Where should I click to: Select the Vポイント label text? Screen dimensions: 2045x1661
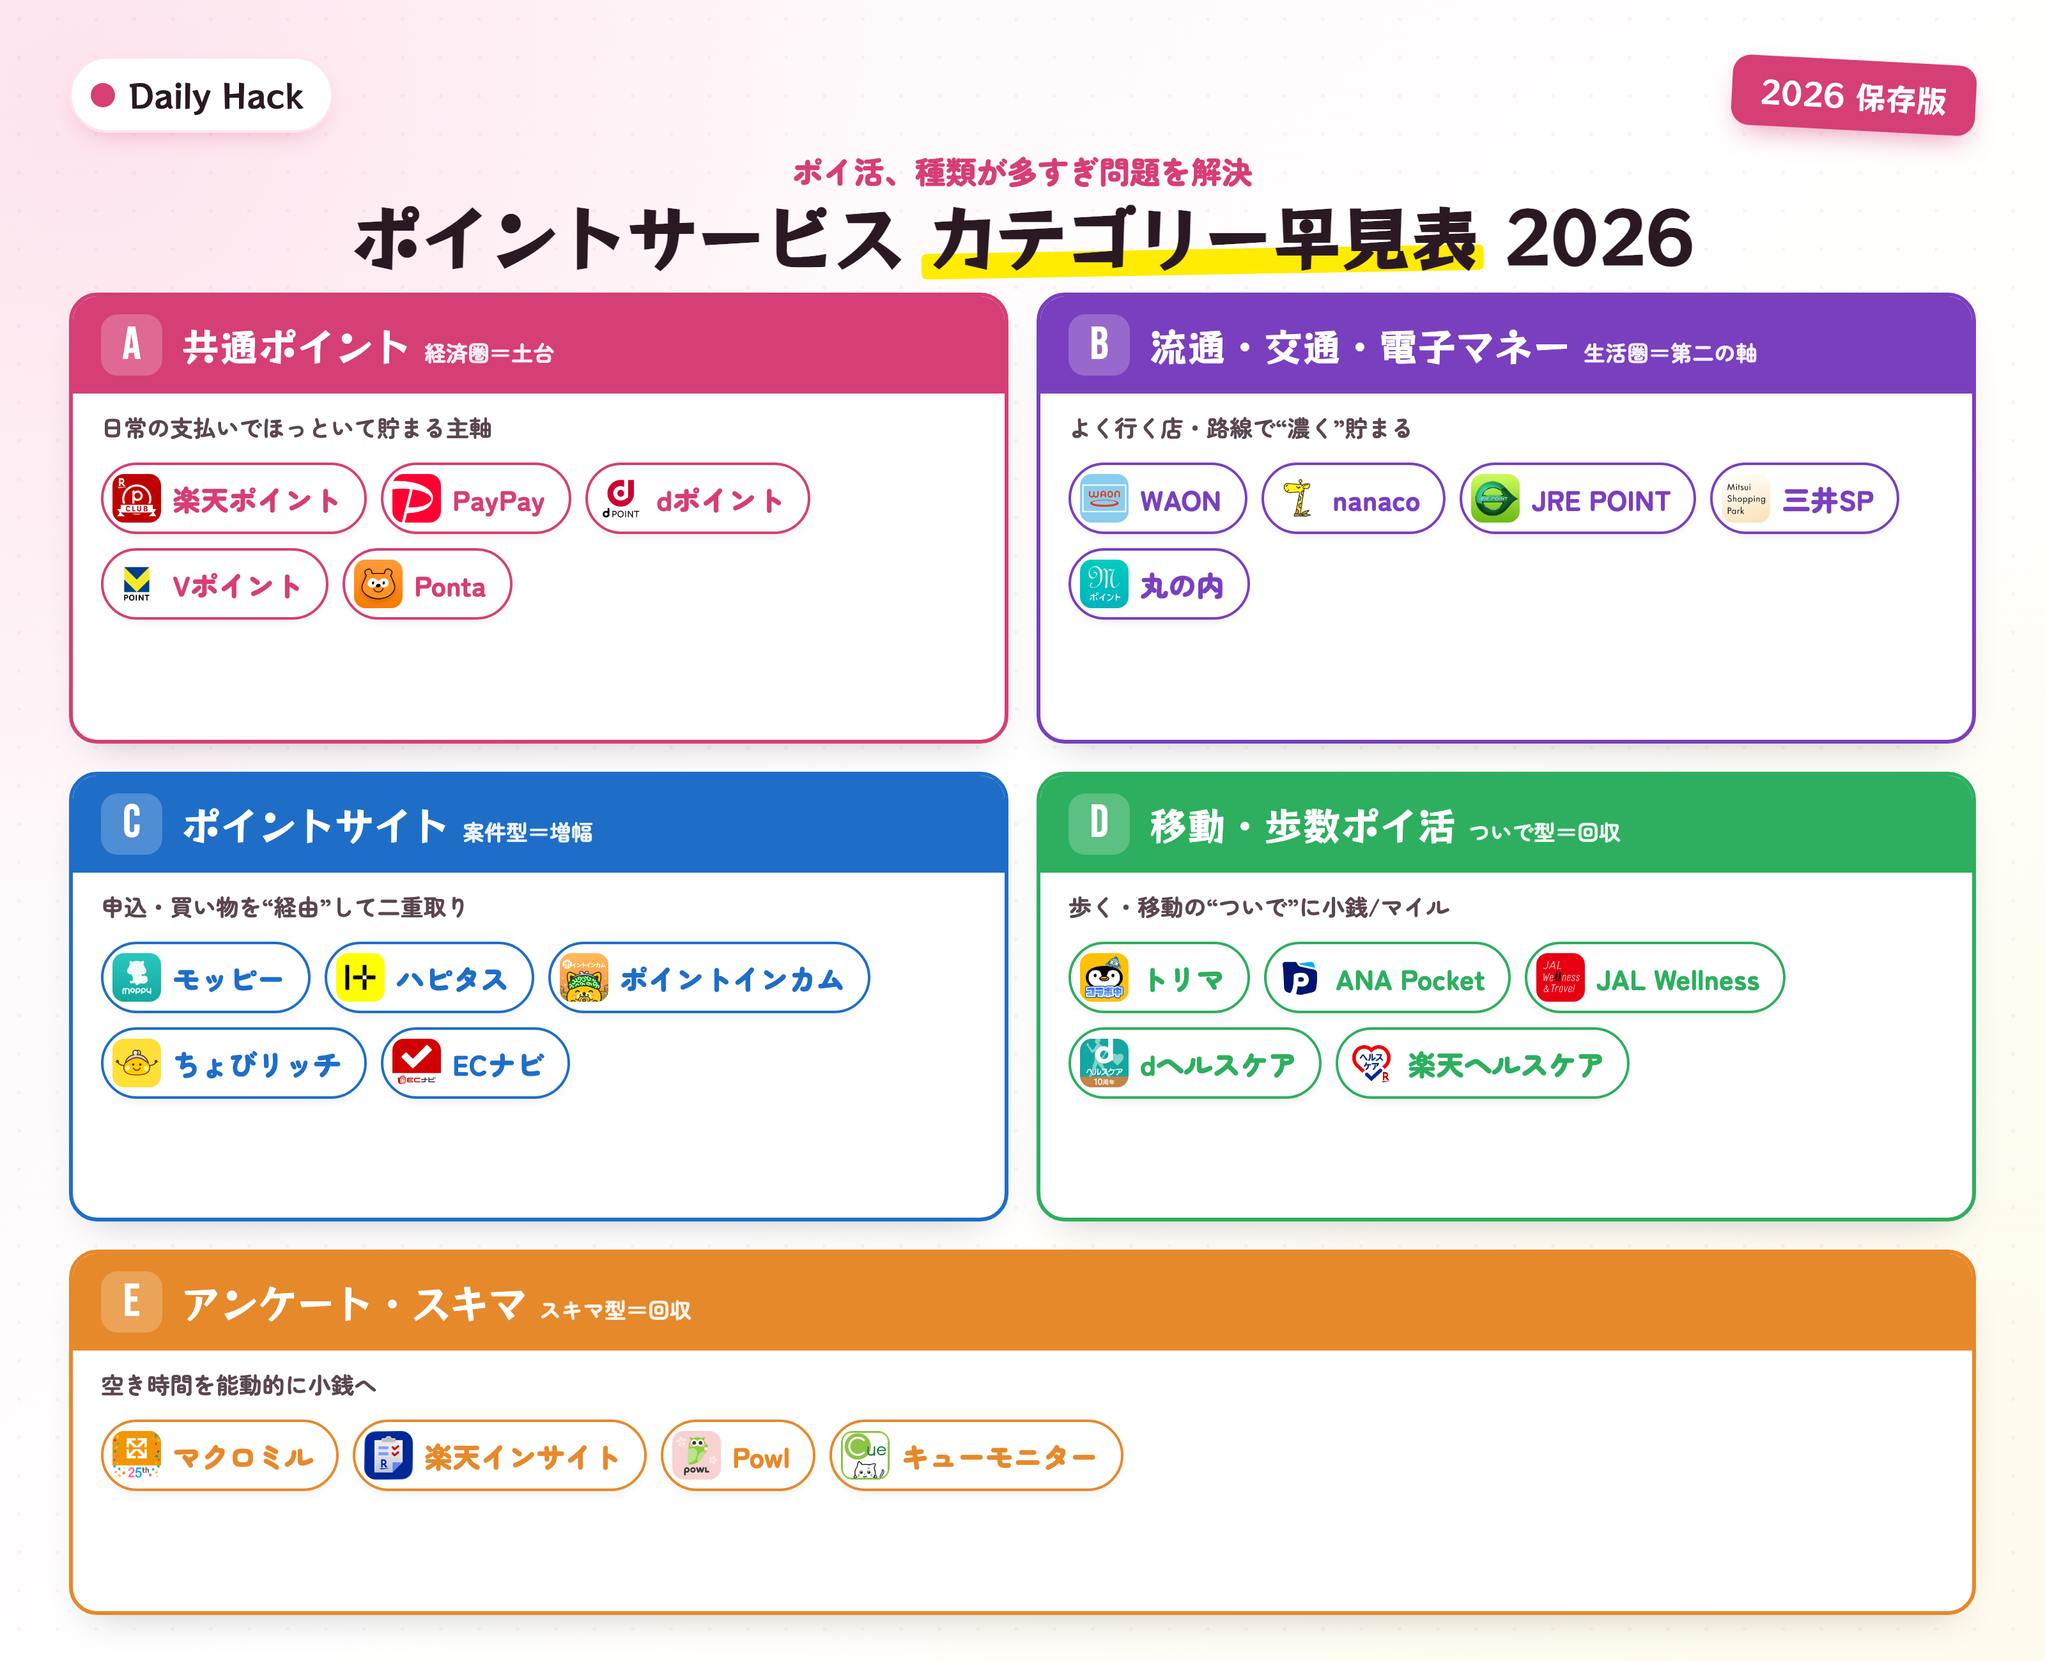pyautogui.click(x=237, y=586)
